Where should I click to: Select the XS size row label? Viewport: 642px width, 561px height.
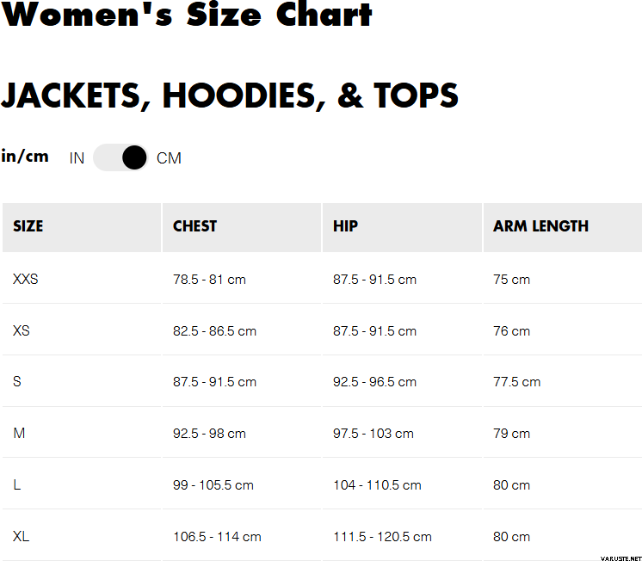click(x=22, y=331)
